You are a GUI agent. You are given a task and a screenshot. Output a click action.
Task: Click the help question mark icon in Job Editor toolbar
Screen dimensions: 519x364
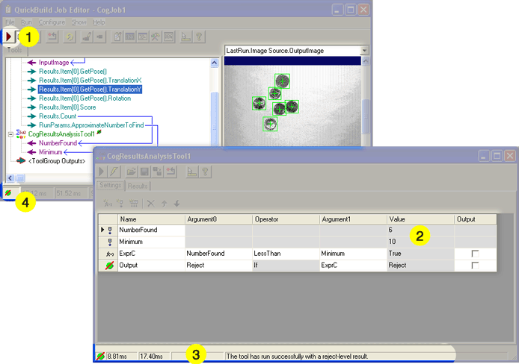(198, 36)
